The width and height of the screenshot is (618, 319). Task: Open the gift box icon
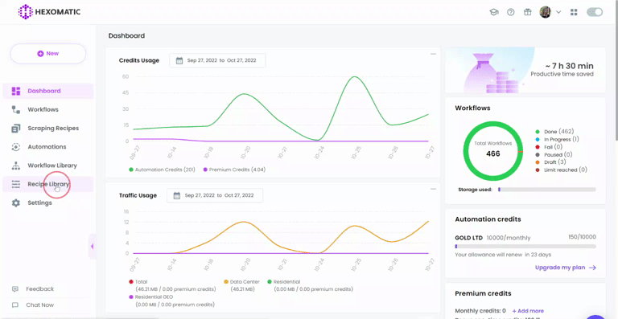pos(528,12)
